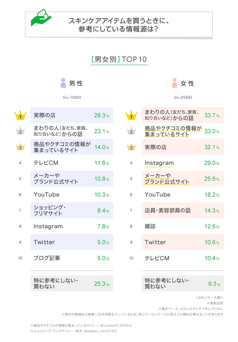The height and width of the screenshot is (342, 238).
Task: Click the blue male silhouette icon
Action: 63,83
